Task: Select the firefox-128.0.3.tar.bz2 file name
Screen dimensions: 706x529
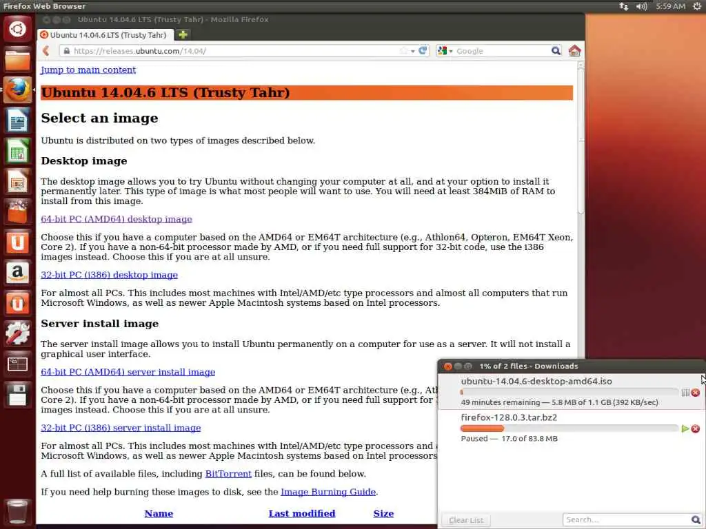Action: click(x=509, y=417)
